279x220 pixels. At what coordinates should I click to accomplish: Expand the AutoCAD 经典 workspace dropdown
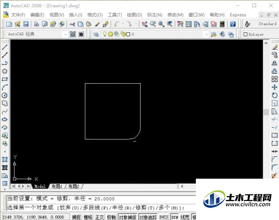click(65, 34)
